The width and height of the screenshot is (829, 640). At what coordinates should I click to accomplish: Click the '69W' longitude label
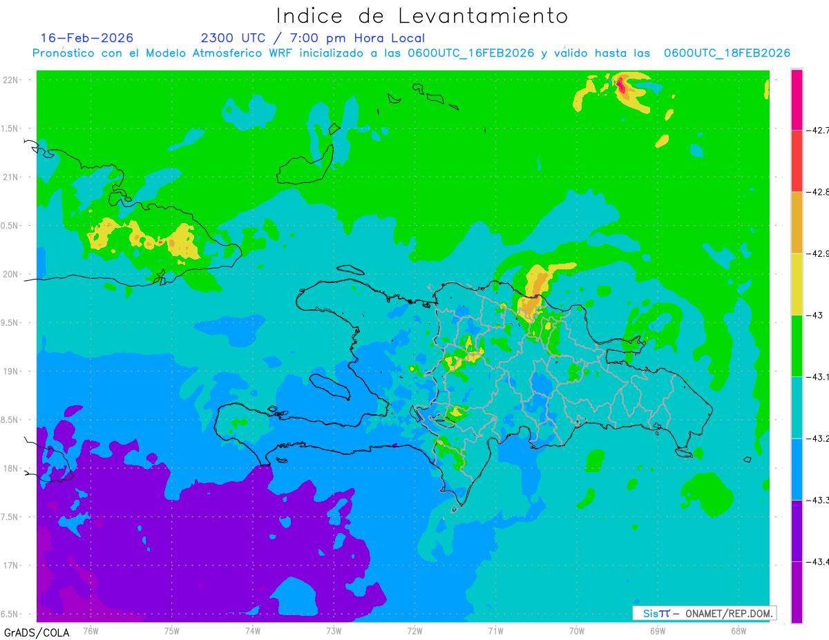pos(657,631)
